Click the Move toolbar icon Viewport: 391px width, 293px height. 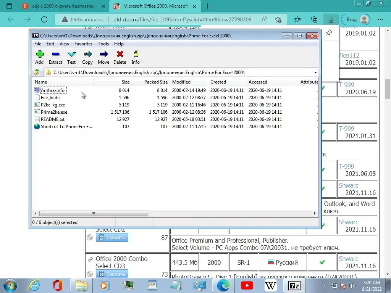[103, 57]
